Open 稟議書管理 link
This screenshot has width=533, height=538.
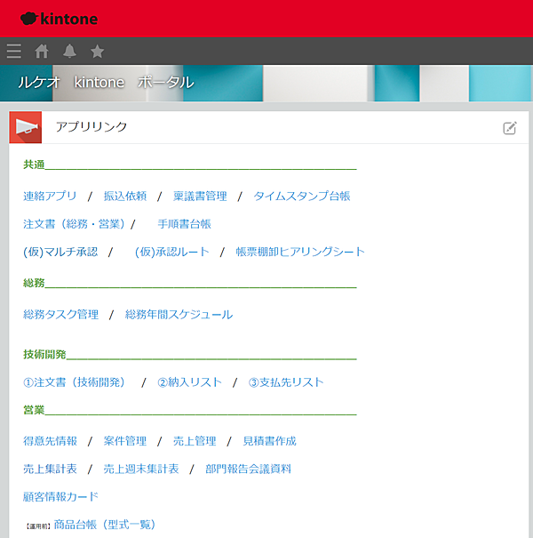coord(200,196)
